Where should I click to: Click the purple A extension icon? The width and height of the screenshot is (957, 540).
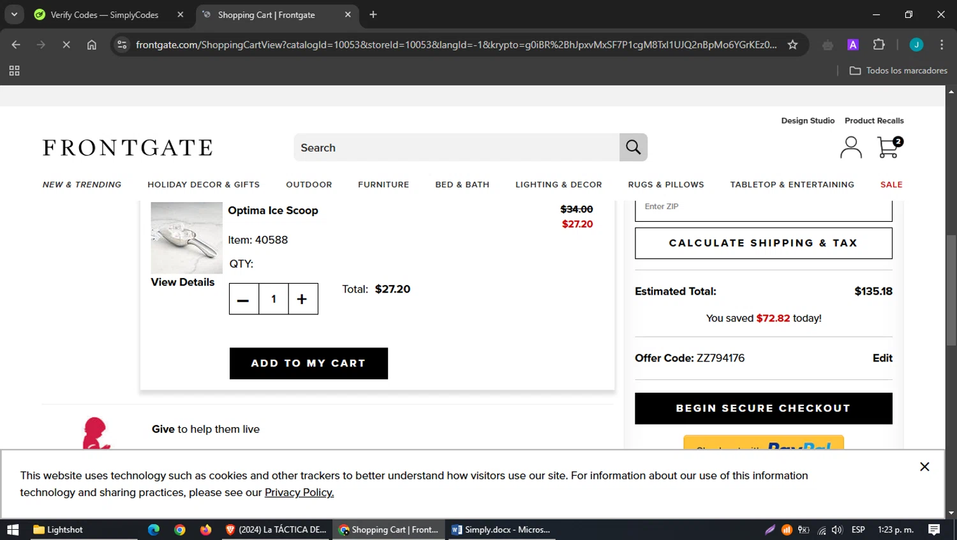point(853,45)
